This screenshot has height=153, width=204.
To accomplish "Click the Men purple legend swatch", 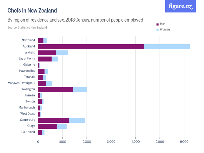I will pos(158,24).
